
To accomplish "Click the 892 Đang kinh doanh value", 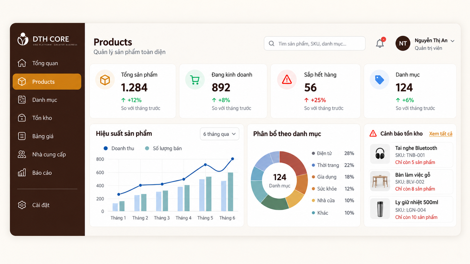I will click(x=221, y=87).
